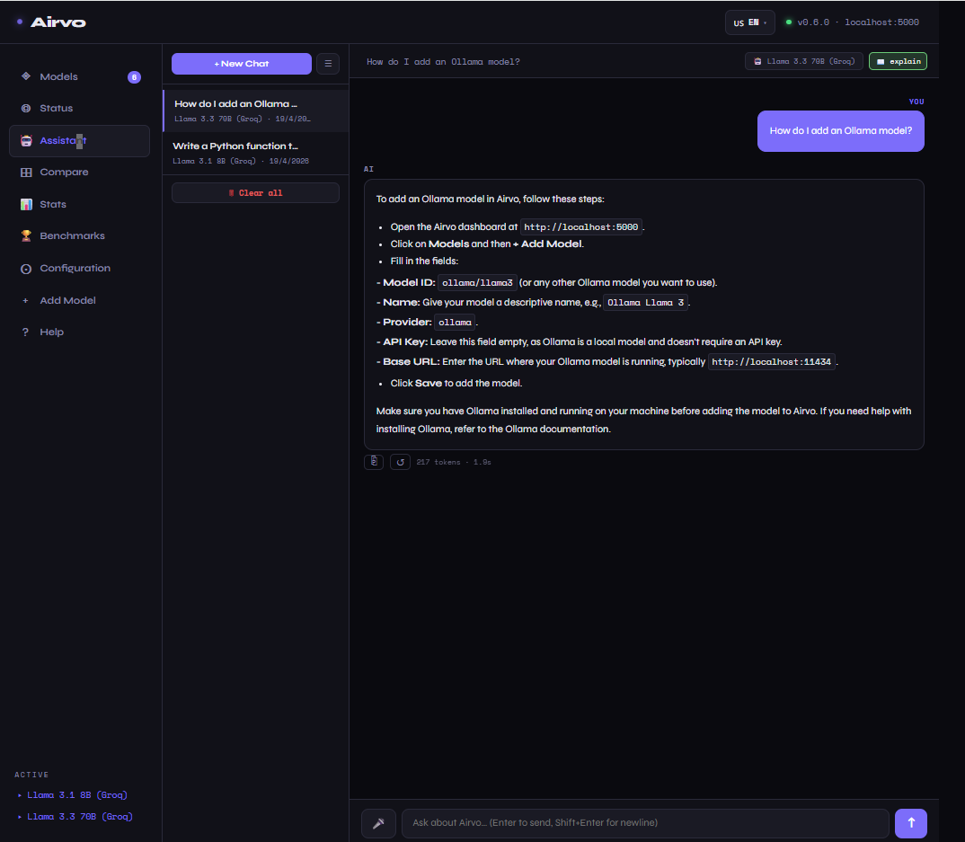The image size is (965, 842).
Task: Copy the AI response
Action: click(x=374, y=462)
